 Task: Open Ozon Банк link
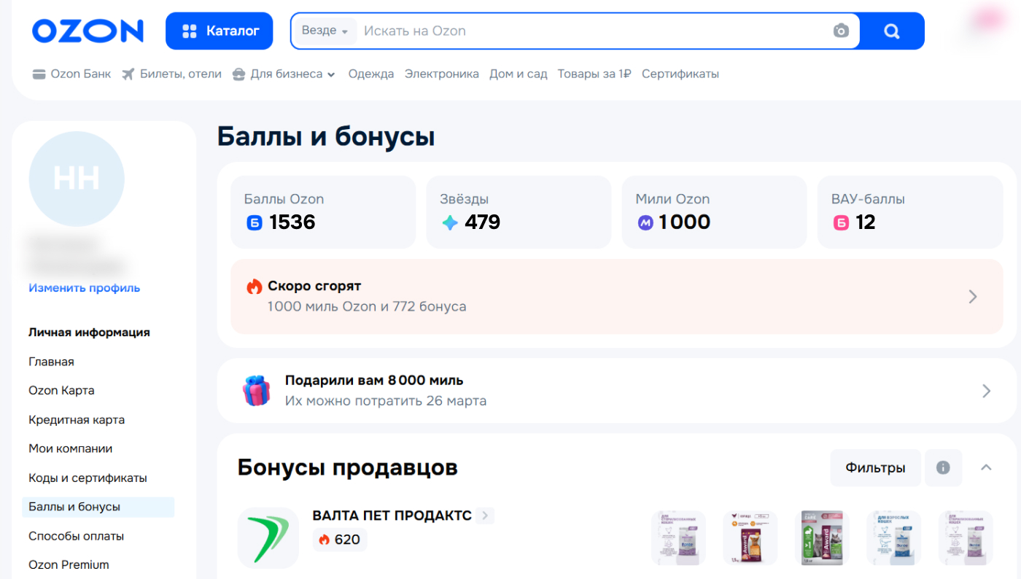point(71,74)
